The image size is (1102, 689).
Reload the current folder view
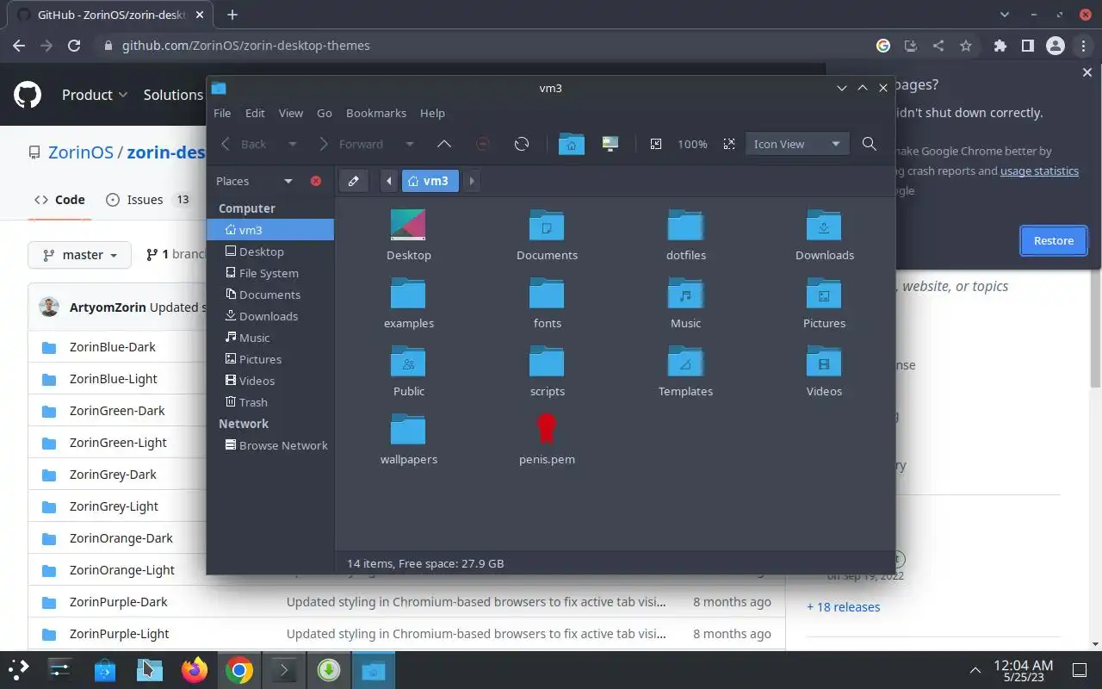click(x=522, y=144)
